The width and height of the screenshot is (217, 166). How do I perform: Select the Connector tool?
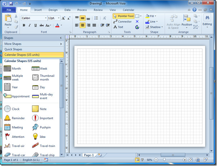tap(123, 22)
